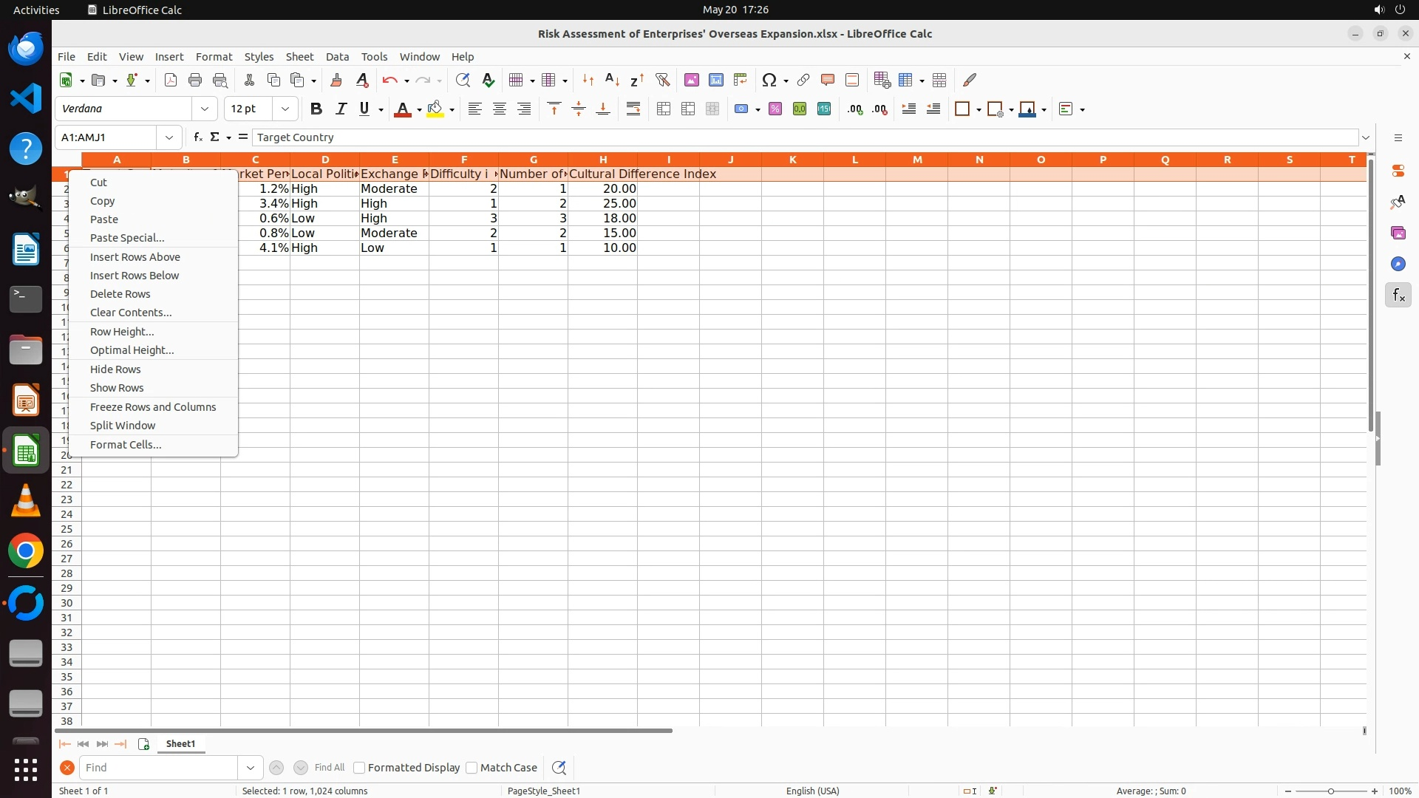The image size is (1419, 798).
Task: Toggle the Wrap Text button
Action: click(633, 109)
